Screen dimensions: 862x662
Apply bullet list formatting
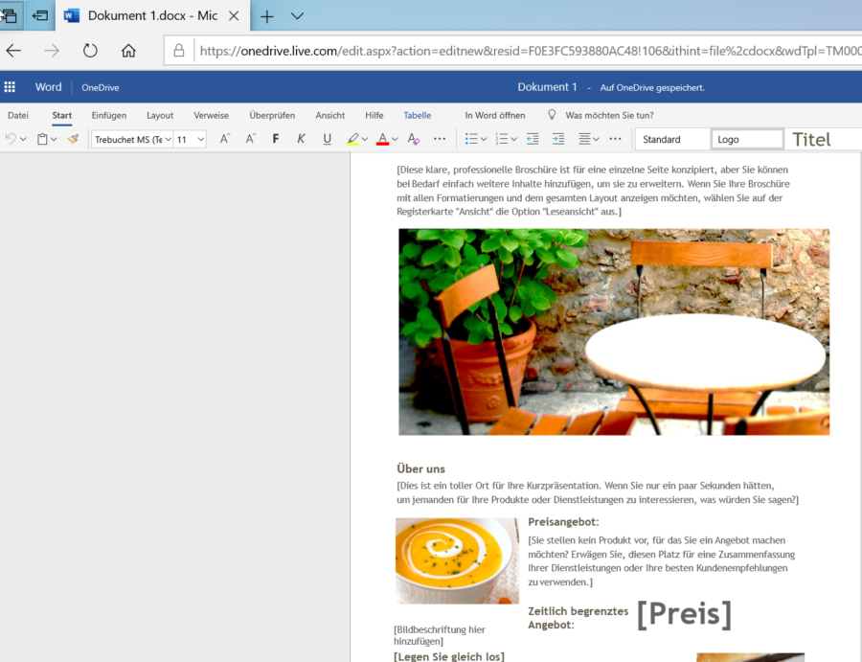(471, 138)
